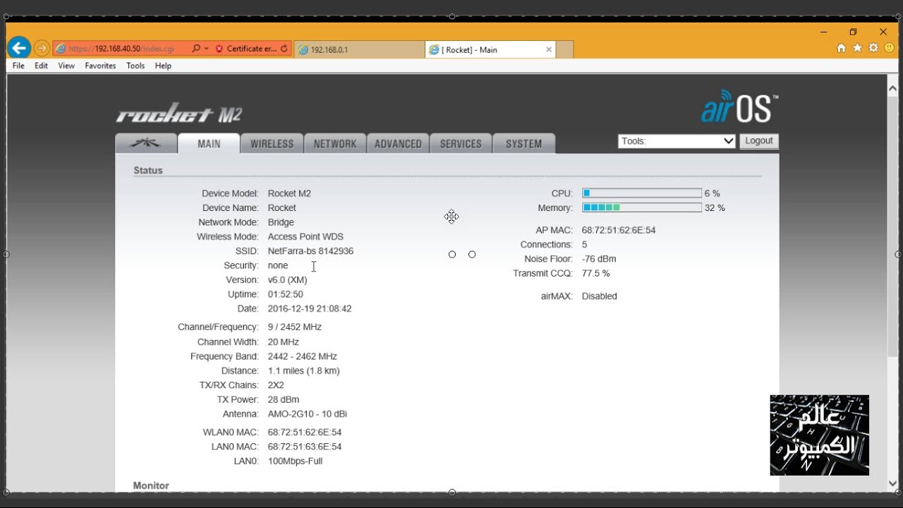
Task: Open the browser Tools menu
Action: 135,66
